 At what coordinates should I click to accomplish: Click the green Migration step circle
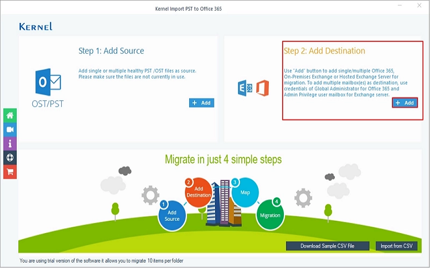pos(270,215)
